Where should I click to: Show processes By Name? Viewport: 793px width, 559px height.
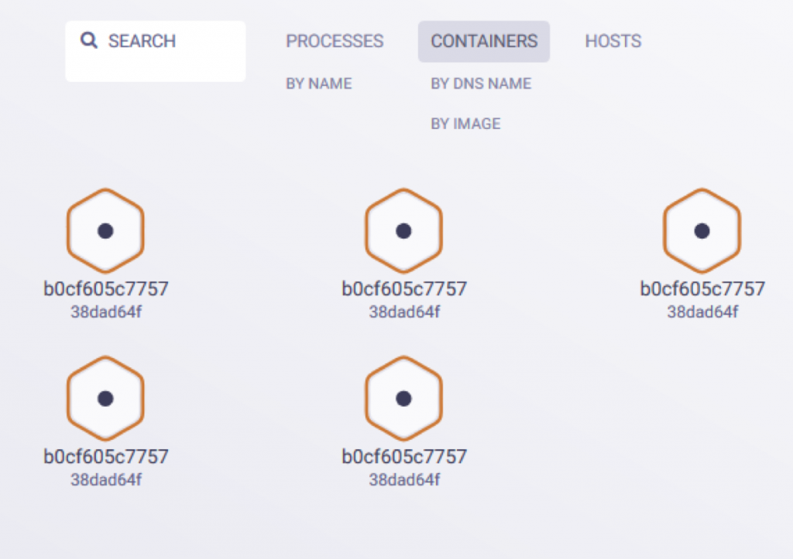319,84
